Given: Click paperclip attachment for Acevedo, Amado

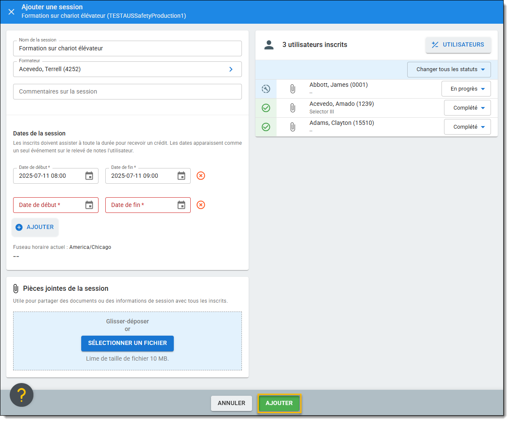Looking at the screenshot, I should pyautogui.click(x=292, y=108).
